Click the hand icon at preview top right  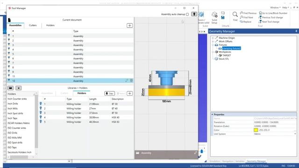(183, 21)
